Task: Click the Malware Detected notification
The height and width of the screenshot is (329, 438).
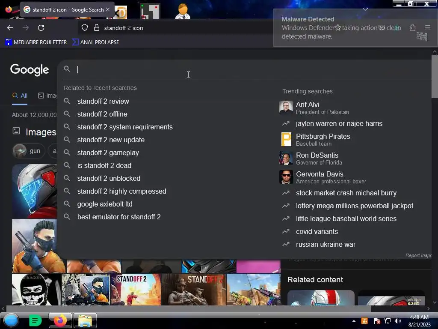Action: [x=355, y=28]
